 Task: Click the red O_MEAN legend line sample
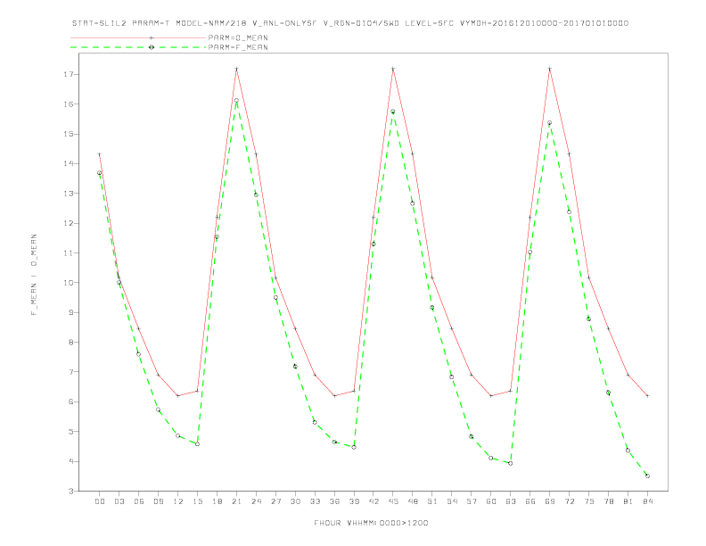pos(138,37)
